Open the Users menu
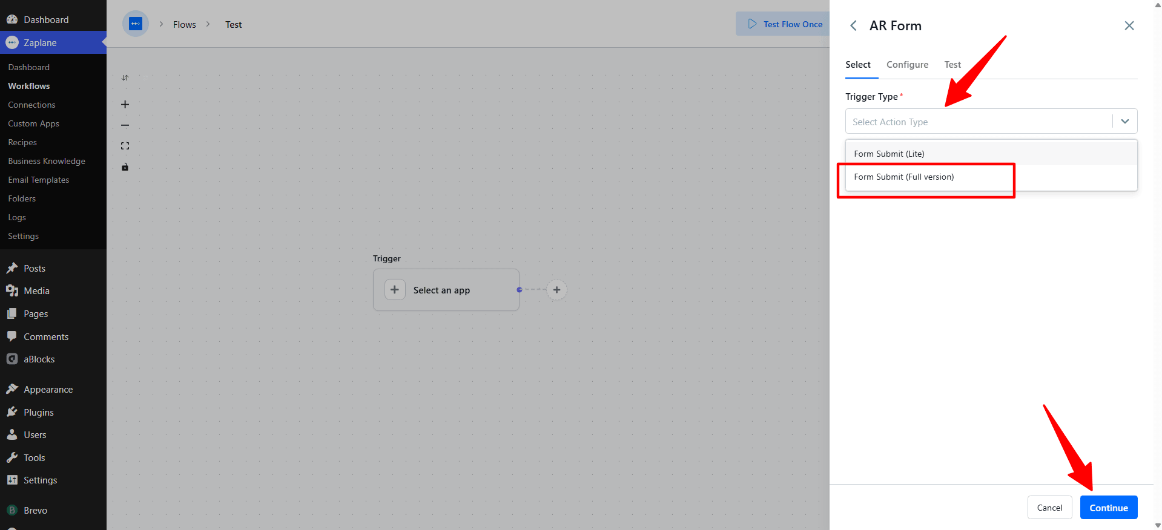 click(x=53, y=434)
